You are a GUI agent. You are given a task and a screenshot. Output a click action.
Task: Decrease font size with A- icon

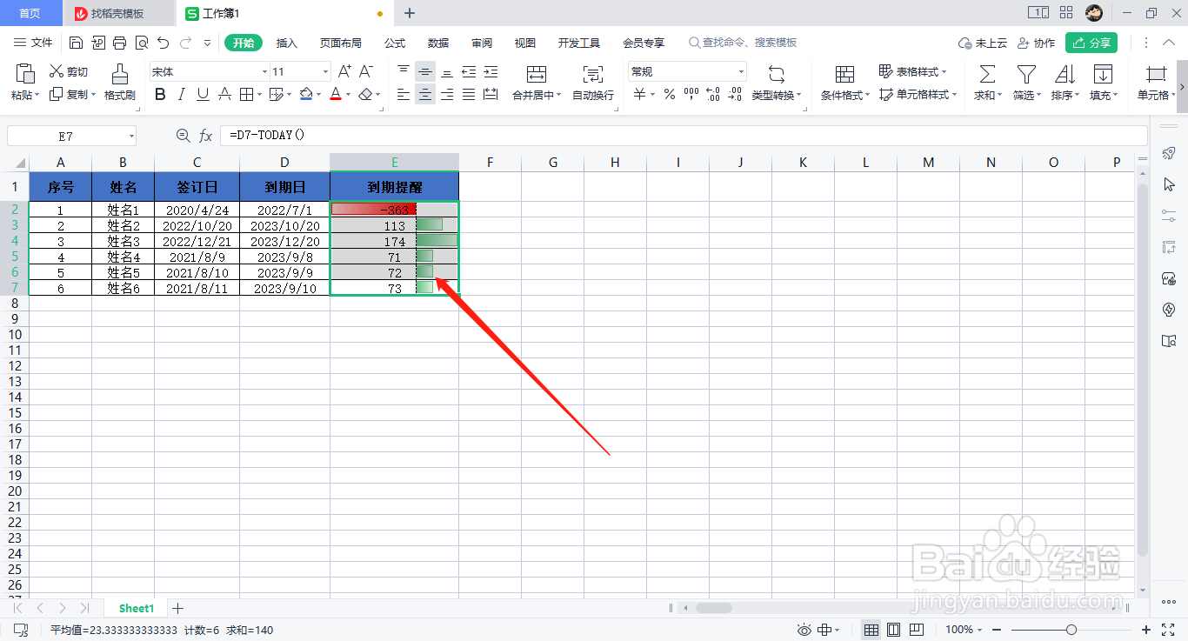click(366, 71)
